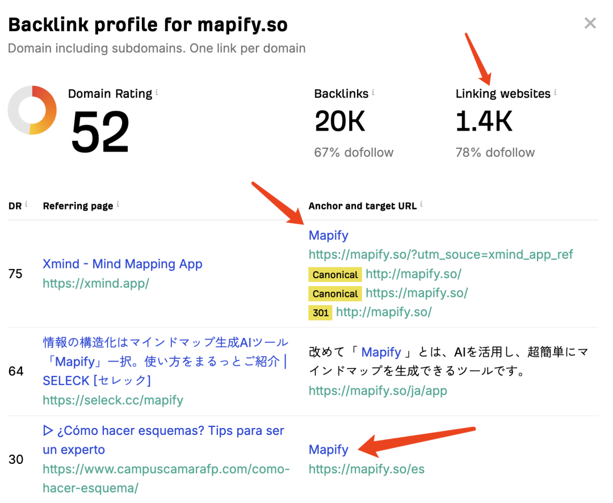
Task: Click the info icon beside Referring page header
Action: click(x=117, y=204)
